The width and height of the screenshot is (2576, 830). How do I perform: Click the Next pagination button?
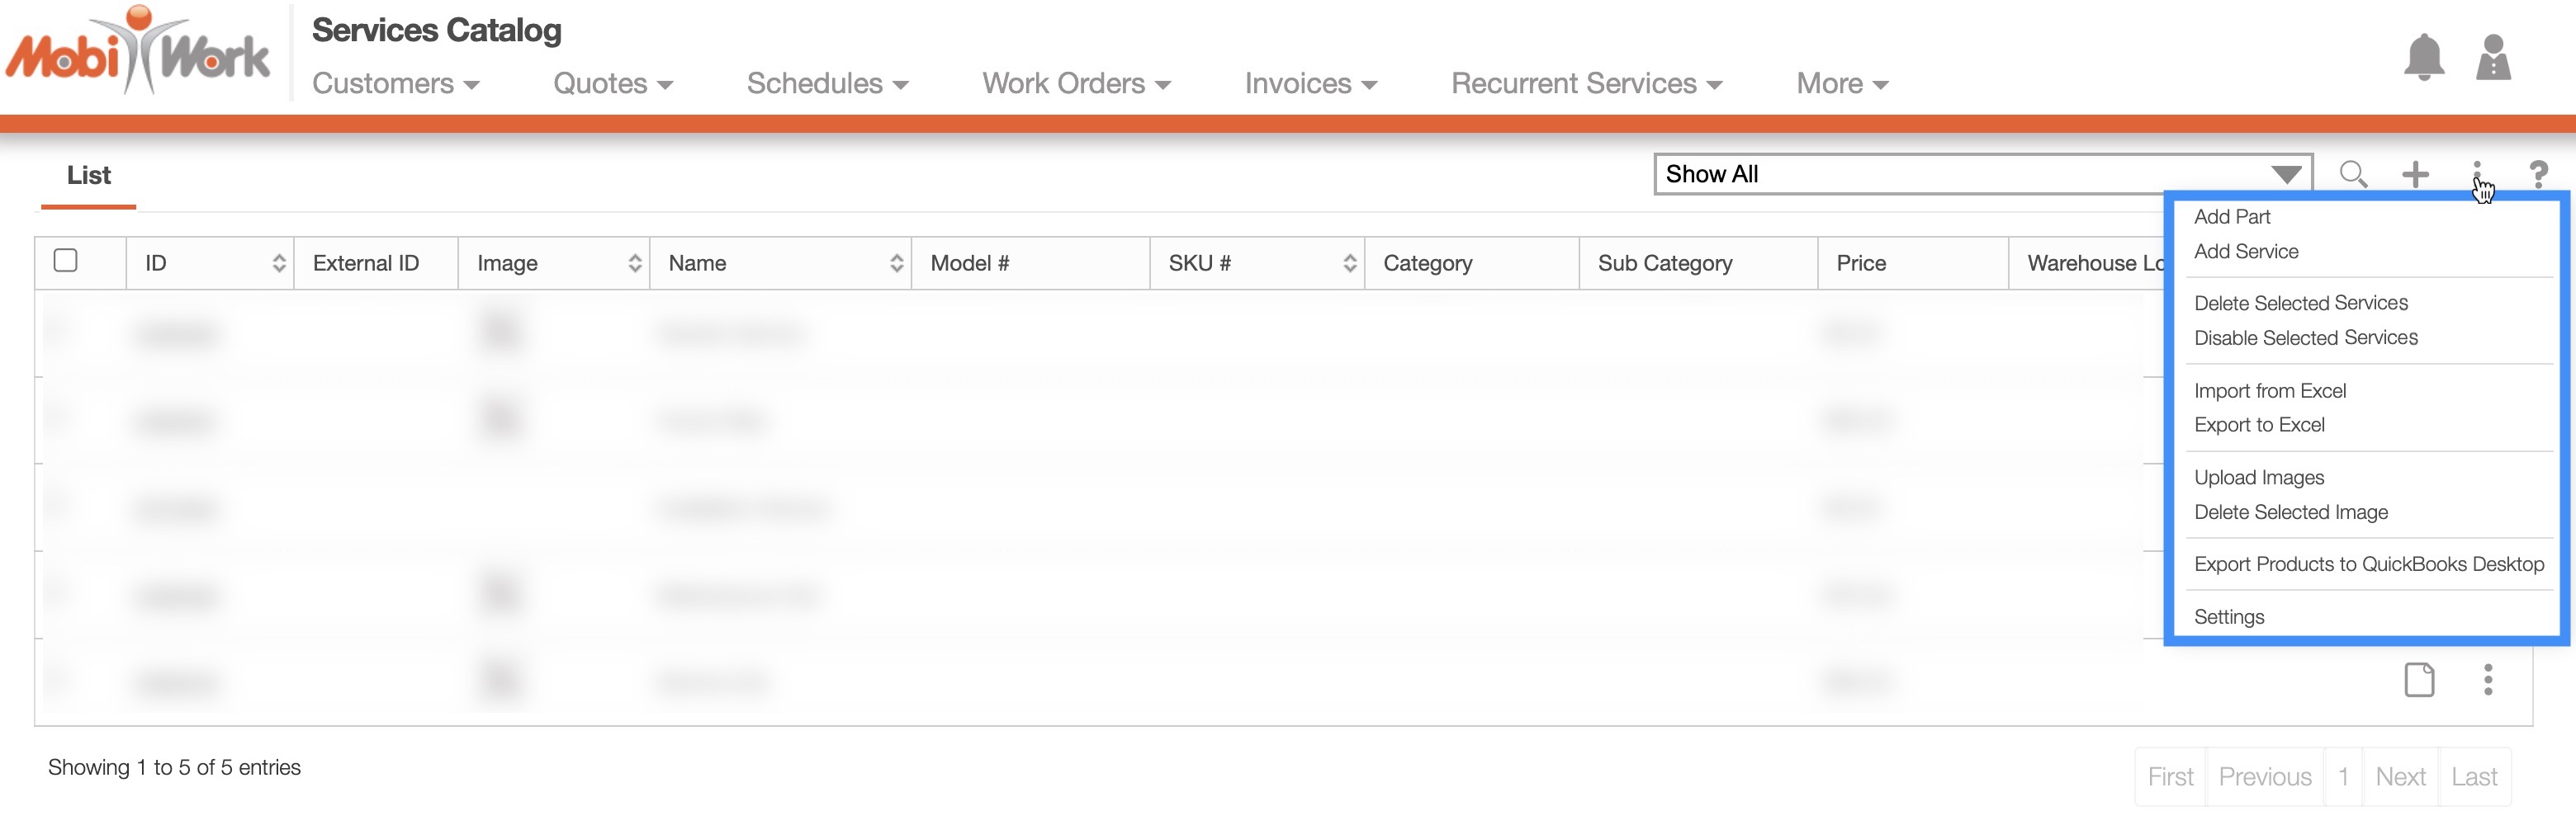[2400, 776]
